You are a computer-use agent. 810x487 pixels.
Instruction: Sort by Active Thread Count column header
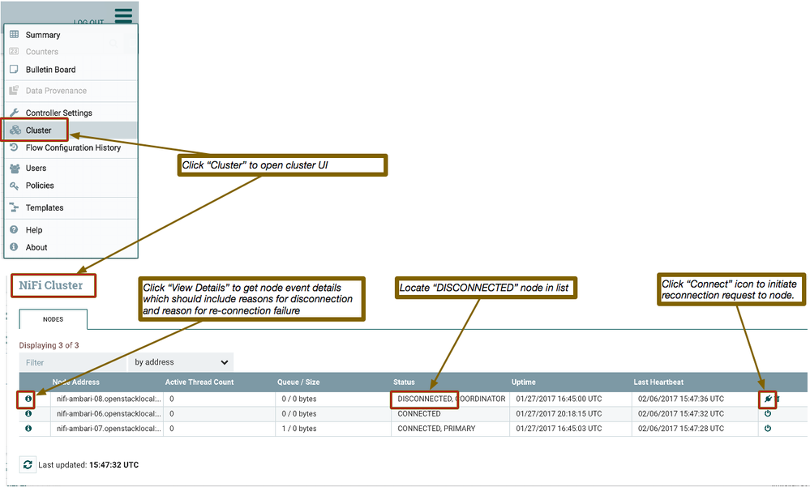tap(199, 382)
